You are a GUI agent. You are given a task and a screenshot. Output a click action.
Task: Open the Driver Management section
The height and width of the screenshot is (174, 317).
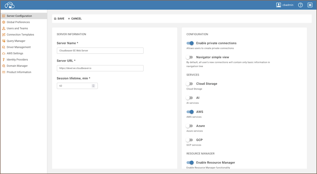(x=18, y=47)
